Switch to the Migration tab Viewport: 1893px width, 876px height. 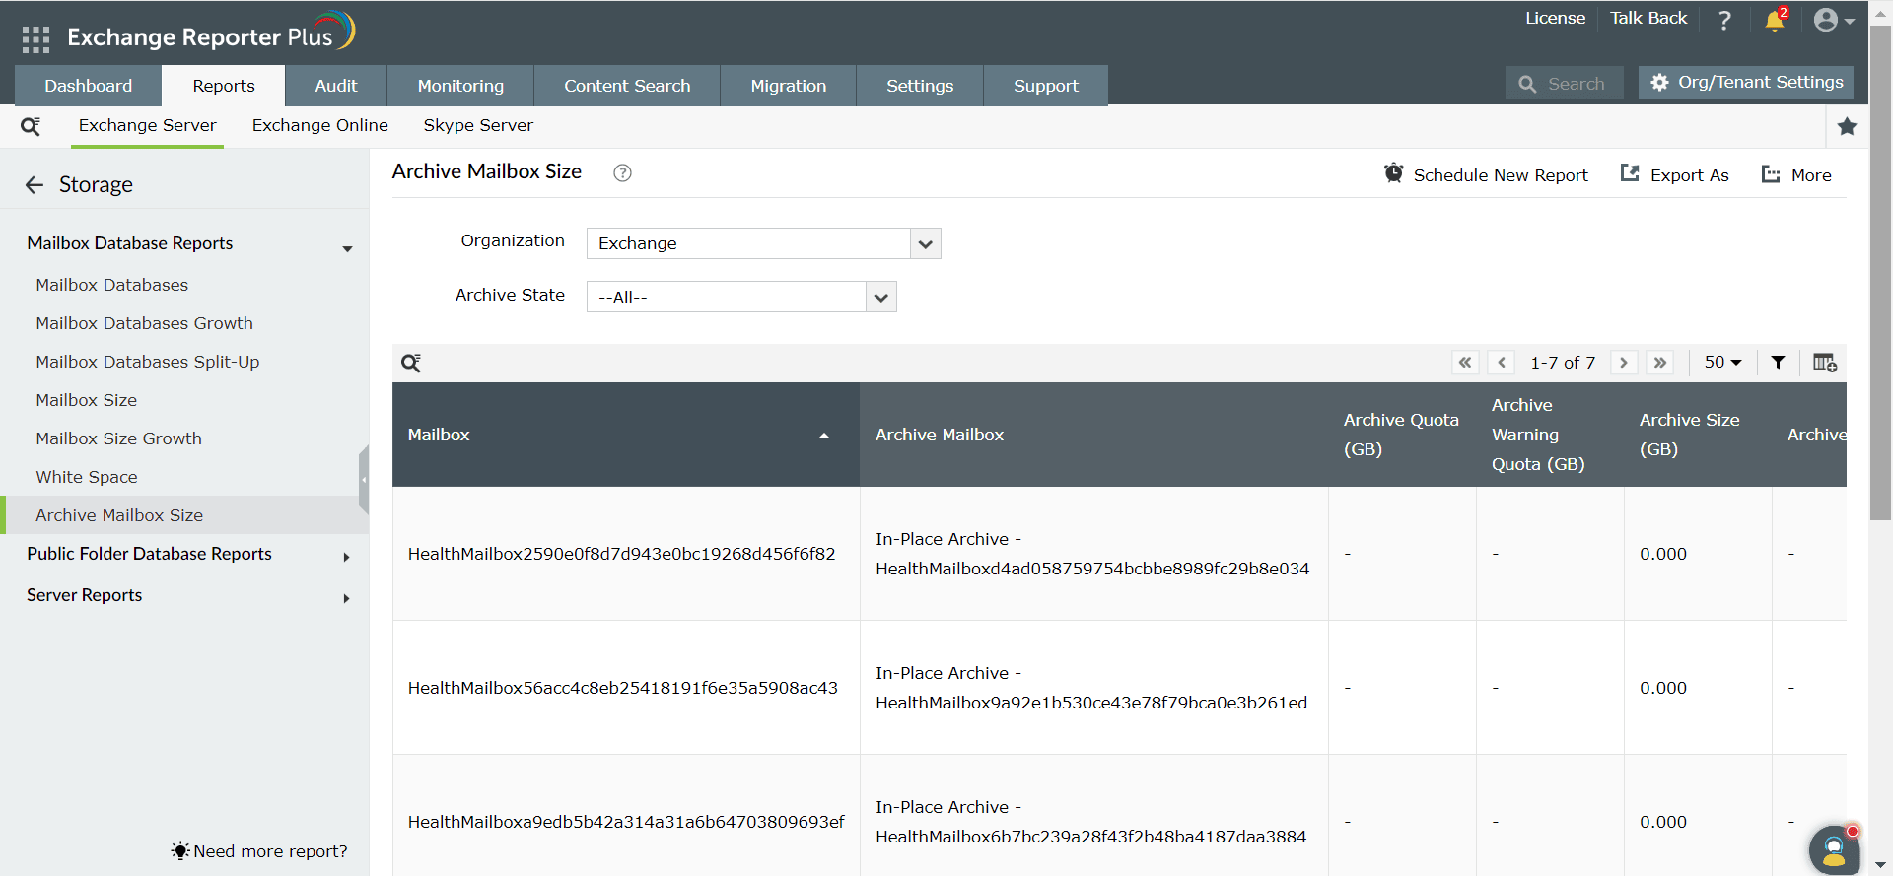(789, 86)
